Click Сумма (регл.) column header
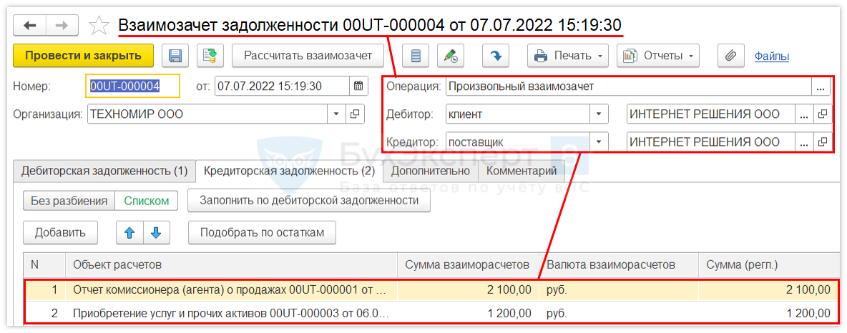 767,265
